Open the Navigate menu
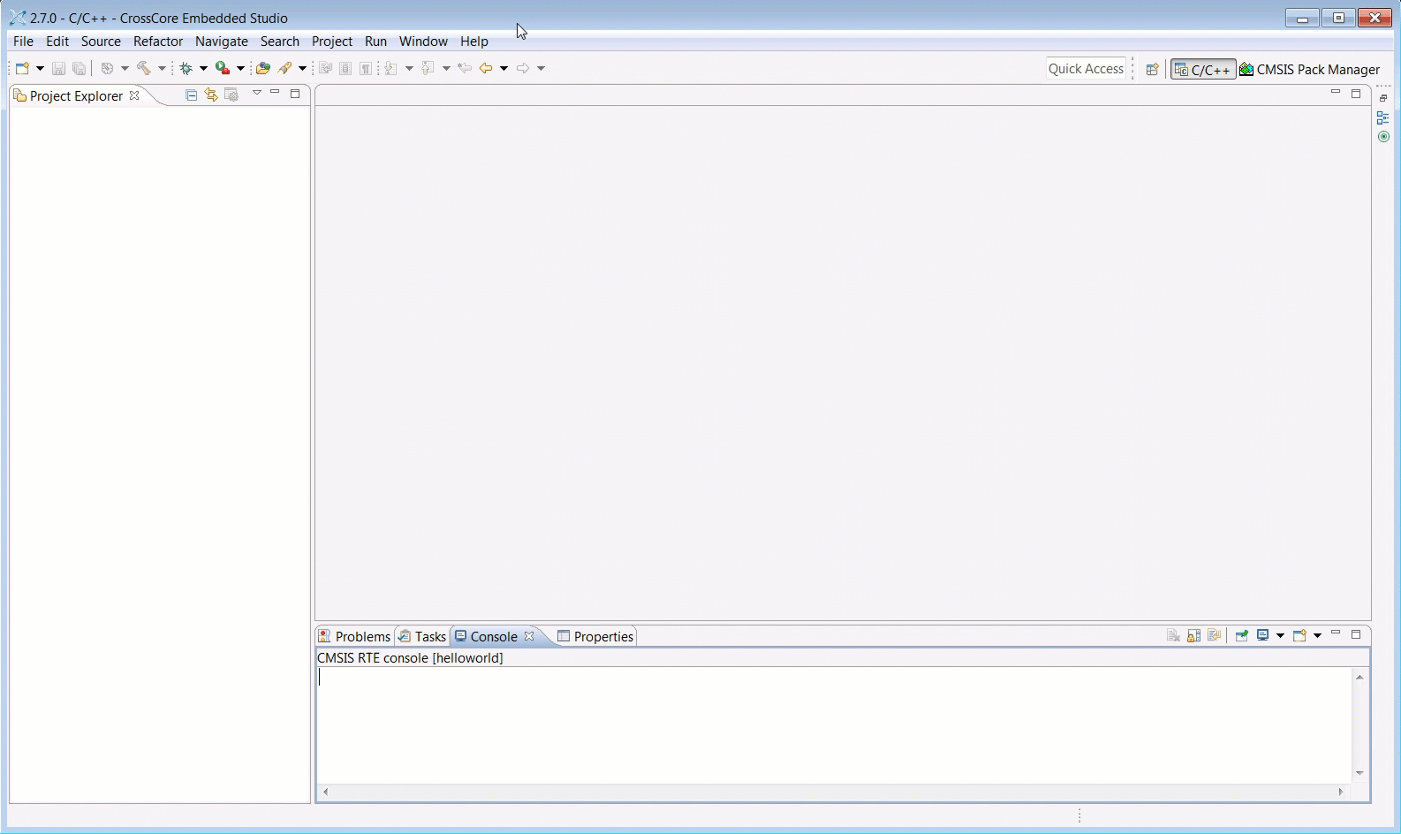1401x834 pixels. (222, 42)
